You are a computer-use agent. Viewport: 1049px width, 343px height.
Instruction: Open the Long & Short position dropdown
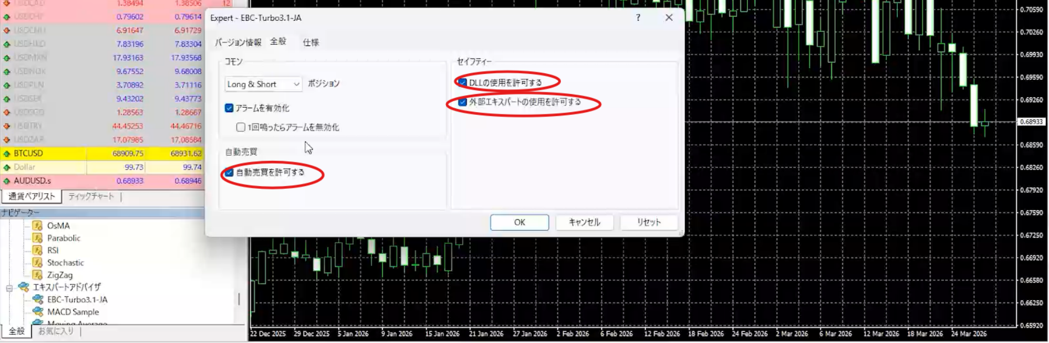click(x=263, y=84)
